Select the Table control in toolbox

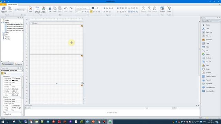(207, 47)
